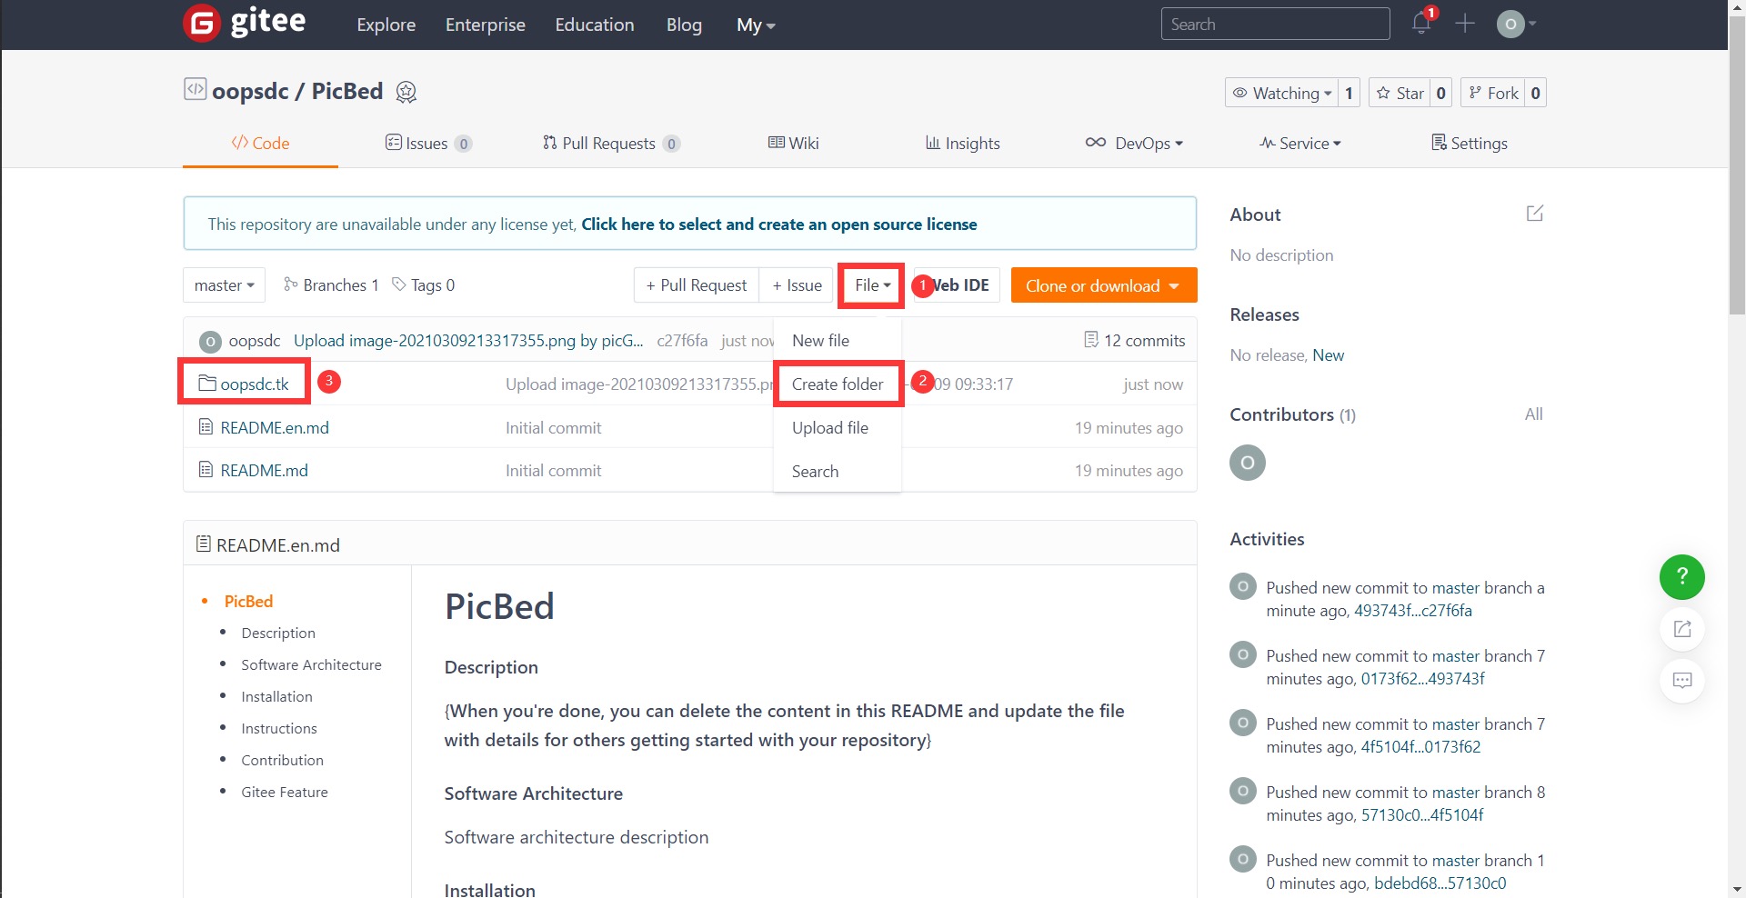The width and height of the screenshot is (1746, 898).
Task: Jump to Software Architecture in outline
Action: click(x=311, y=664)
